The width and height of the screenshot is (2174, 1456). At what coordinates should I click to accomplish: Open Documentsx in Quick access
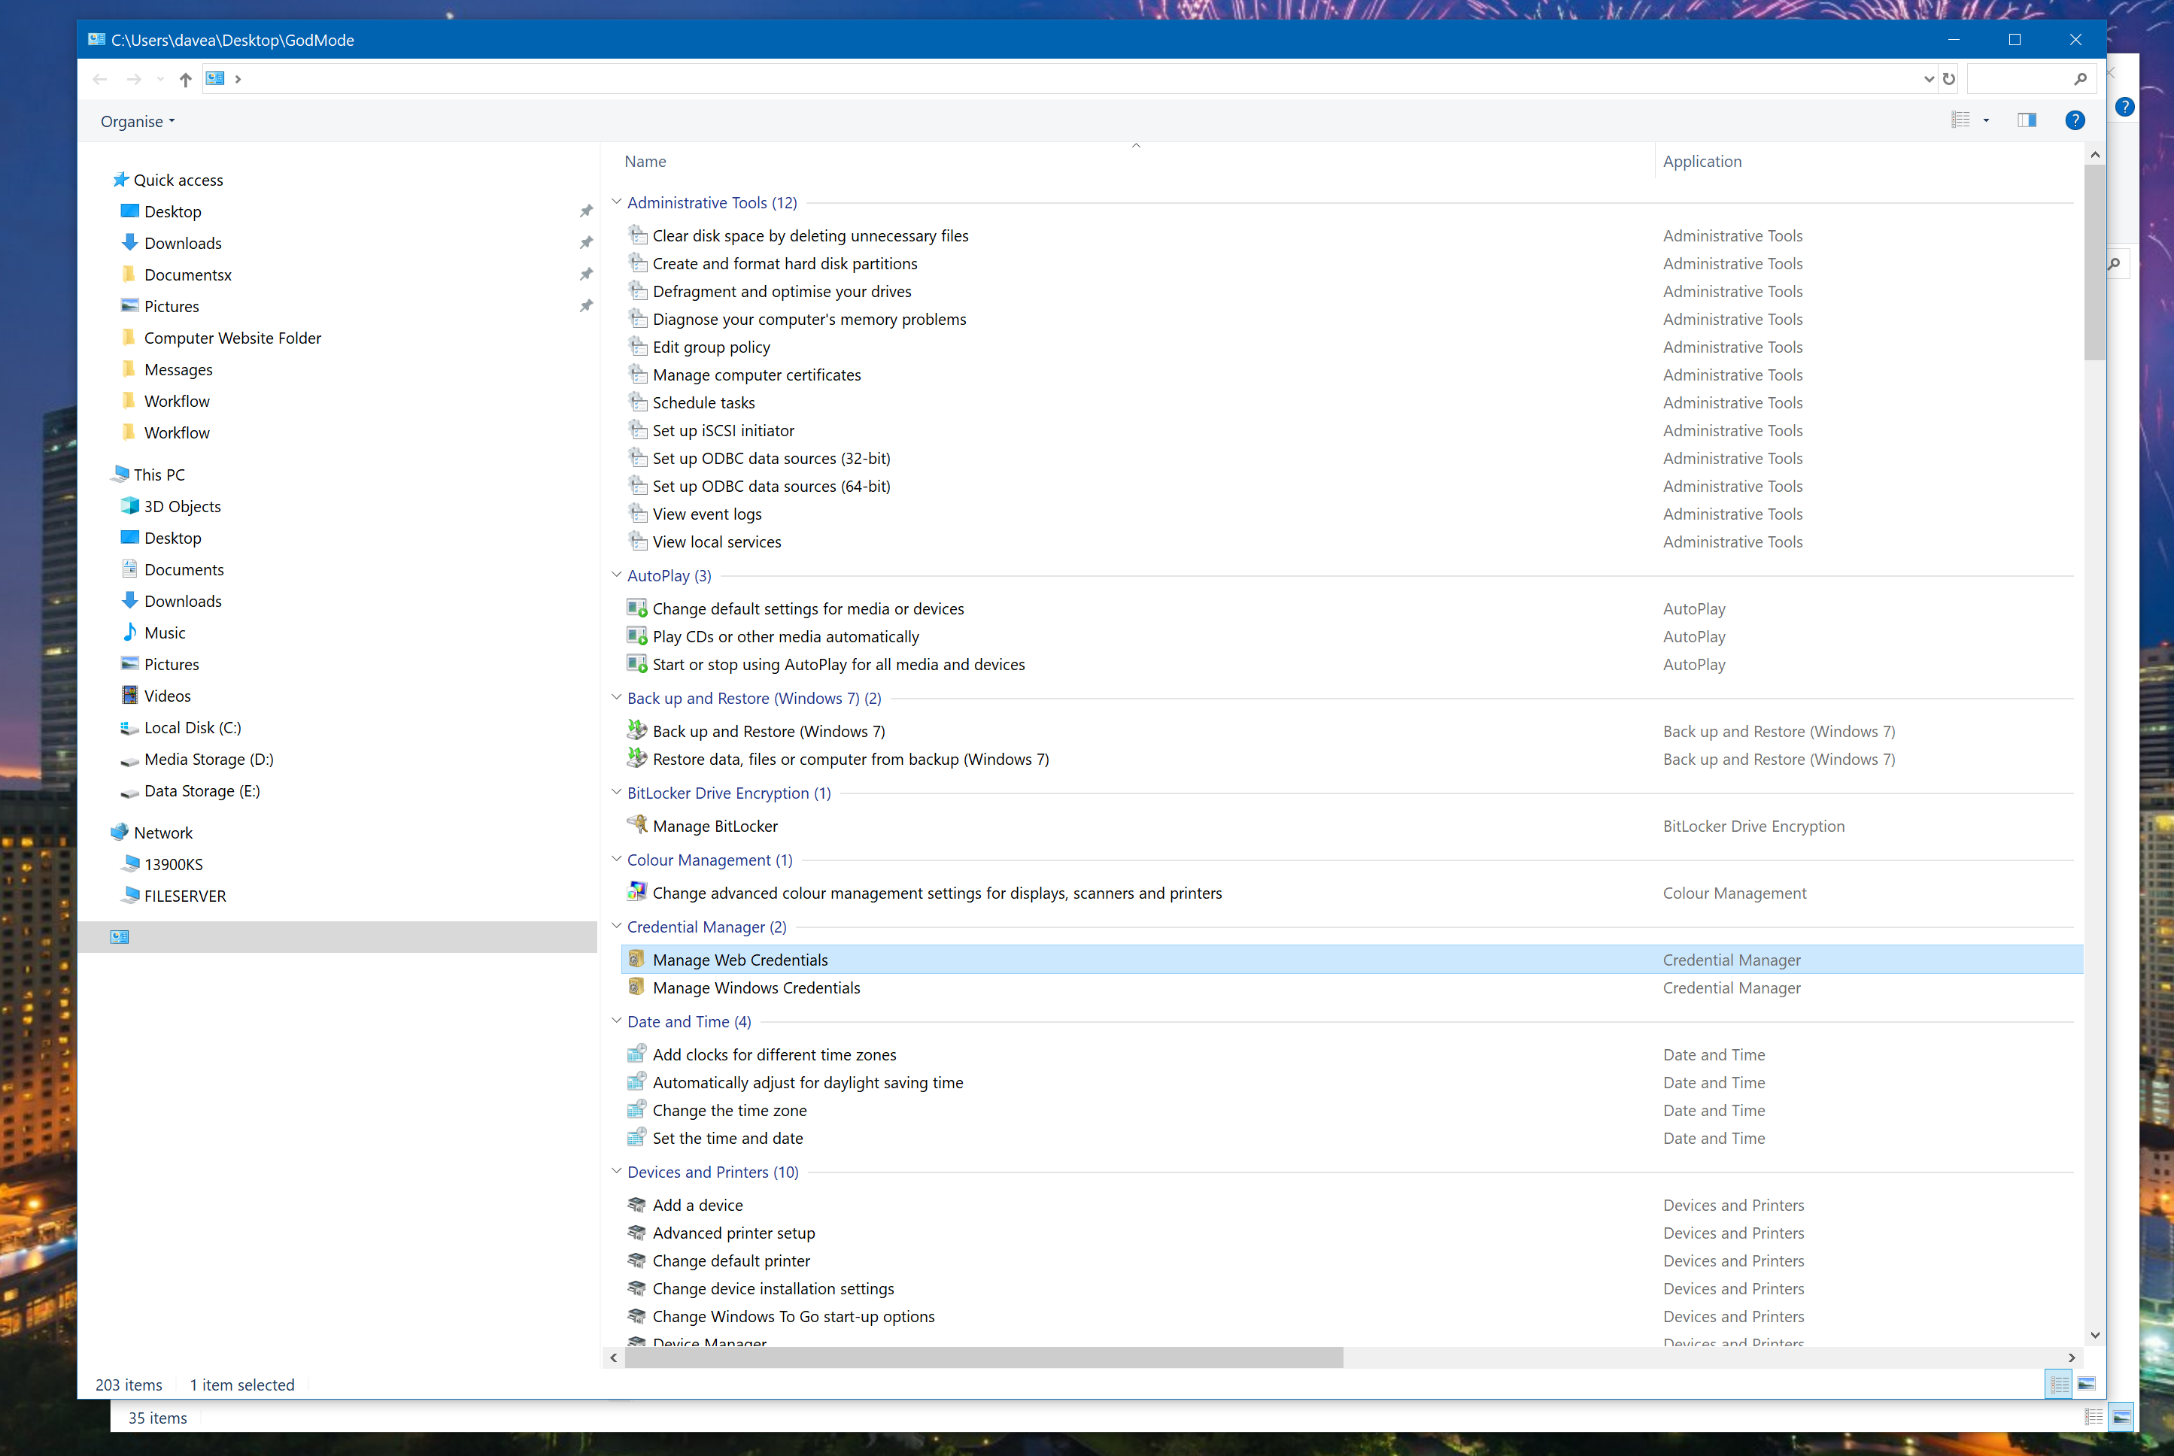tap(187, 275)
